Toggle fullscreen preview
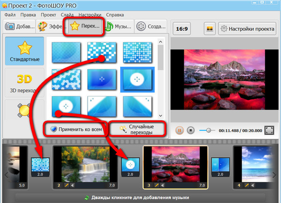Viewport: 281px width, 203px height. 269,130
